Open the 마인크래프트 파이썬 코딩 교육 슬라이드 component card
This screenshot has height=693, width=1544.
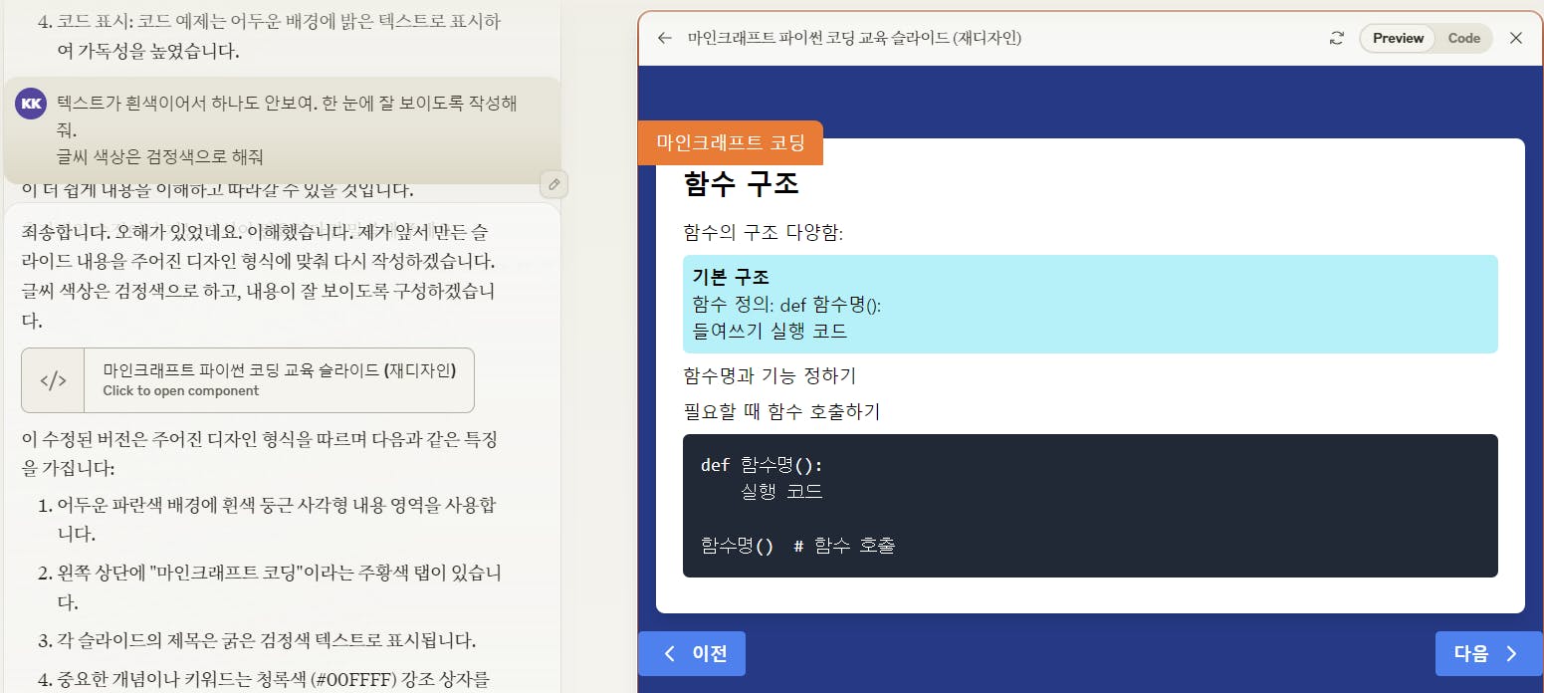(x=248, y=380)
